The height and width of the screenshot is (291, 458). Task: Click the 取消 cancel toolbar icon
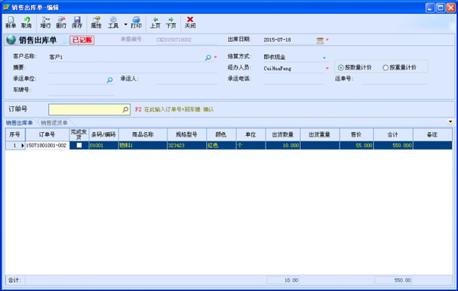click(x=26, y=22)
